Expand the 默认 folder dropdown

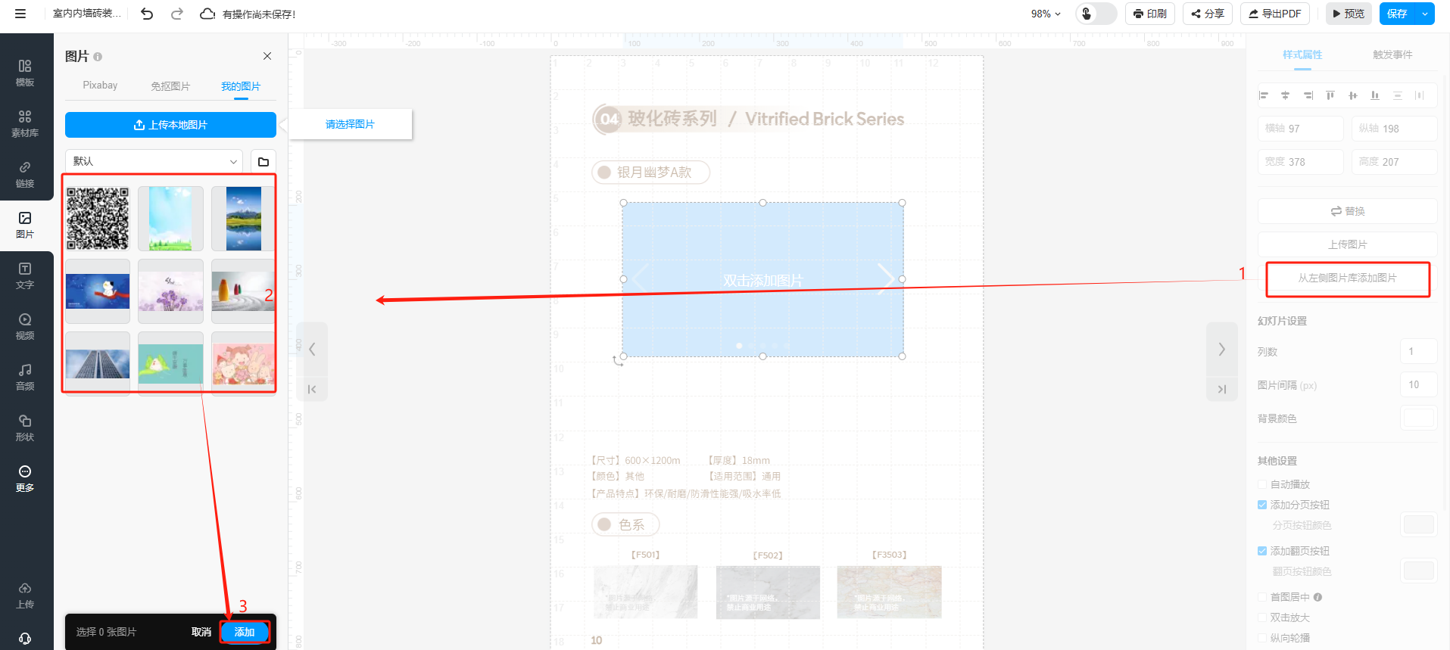(154, 161)
